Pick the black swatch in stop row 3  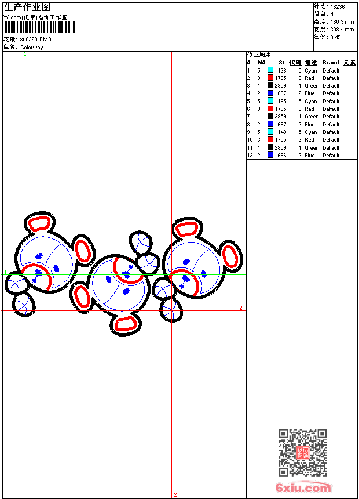click(270, 85)
